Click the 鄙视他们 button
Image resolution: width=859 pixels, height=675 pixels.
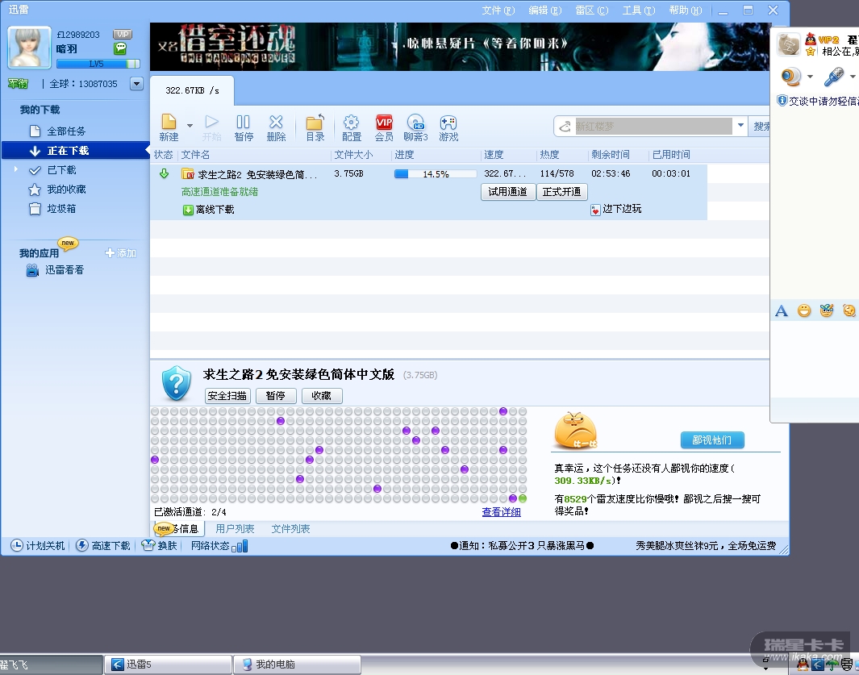pyautogui.click(x=712, y=440)
